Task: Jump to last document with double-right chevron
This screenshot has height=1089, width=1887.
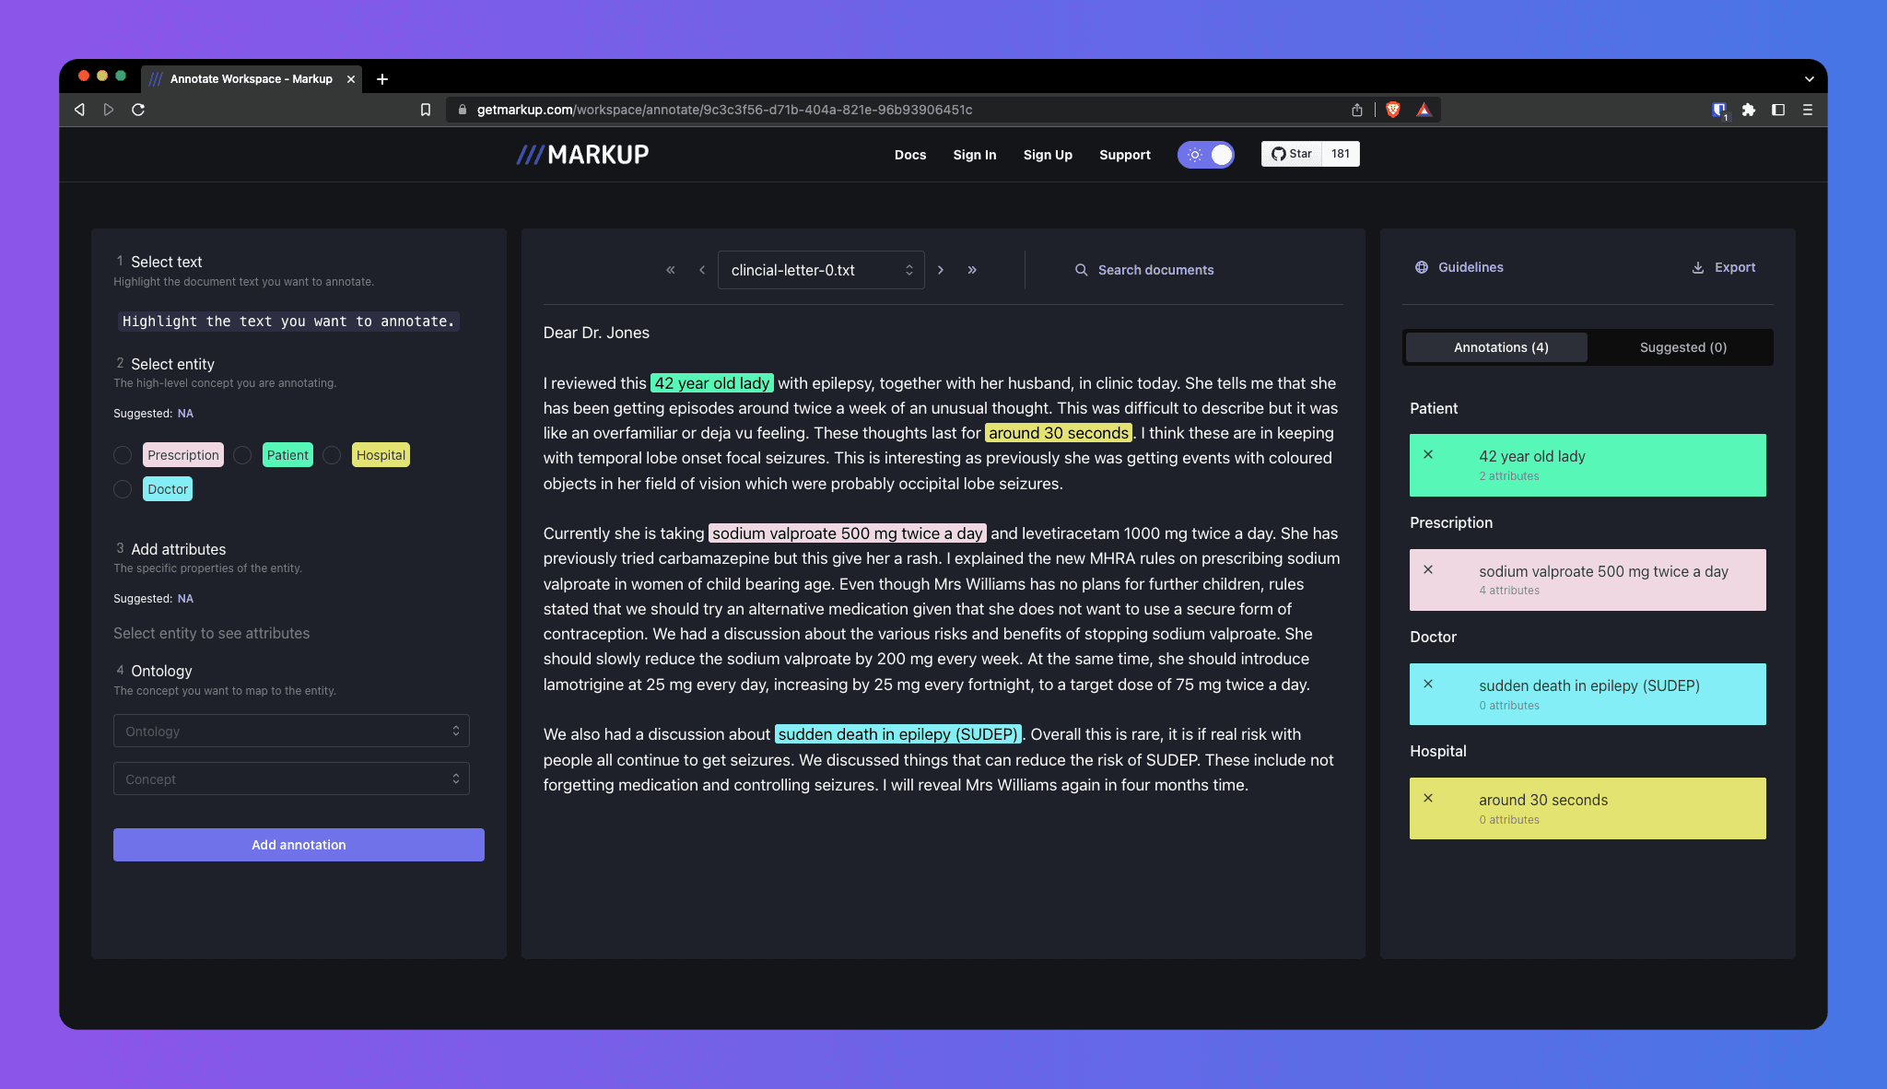Action: point(972,270)
